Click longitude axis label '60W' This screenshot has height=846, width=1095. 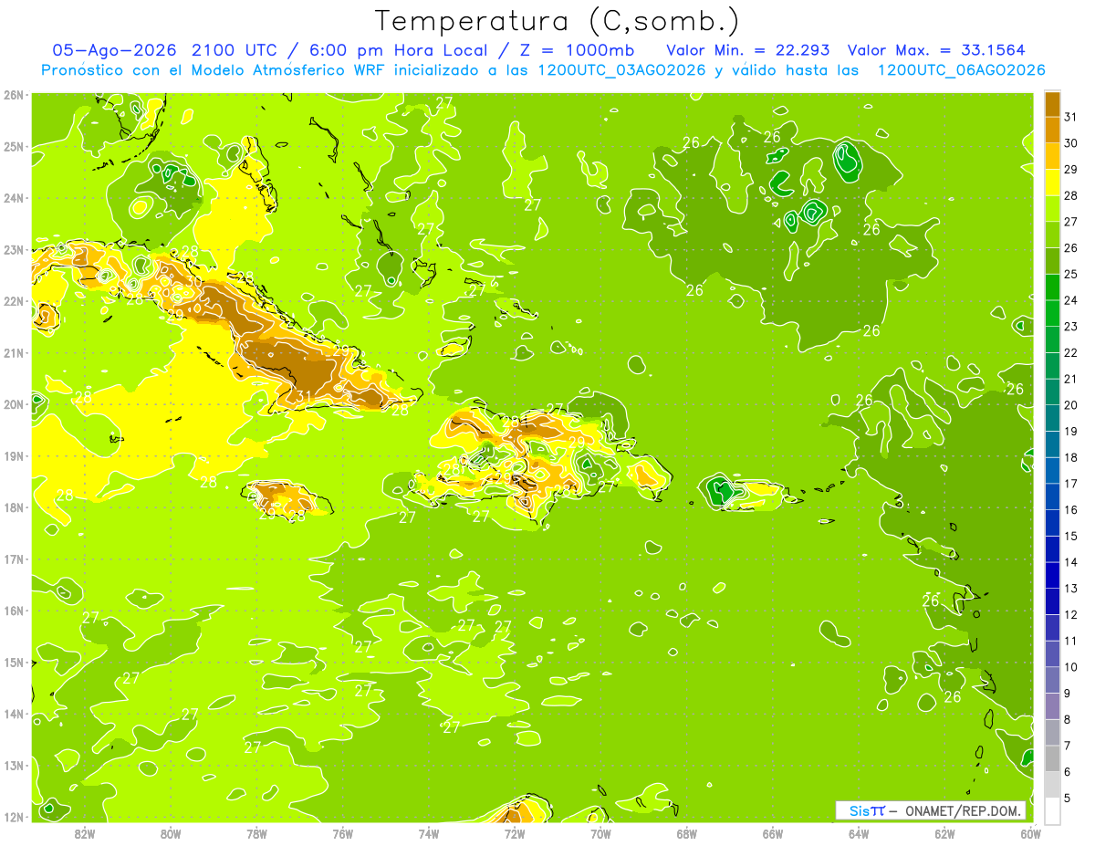[1030, 833]
